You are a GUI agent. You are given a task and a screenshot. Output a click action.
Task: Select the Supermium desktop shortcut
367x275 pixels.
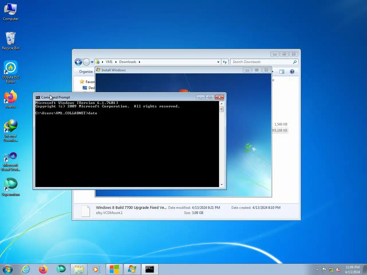tap(11, 187)
